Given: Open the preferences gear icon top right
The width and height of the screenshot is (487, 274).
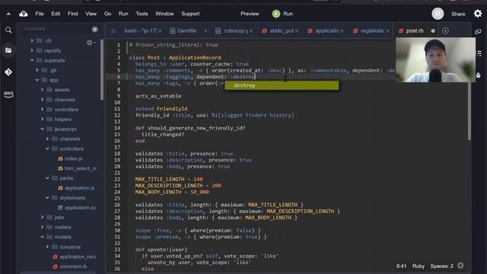Looking at the screenshot, I should click(x=478, y=14).
